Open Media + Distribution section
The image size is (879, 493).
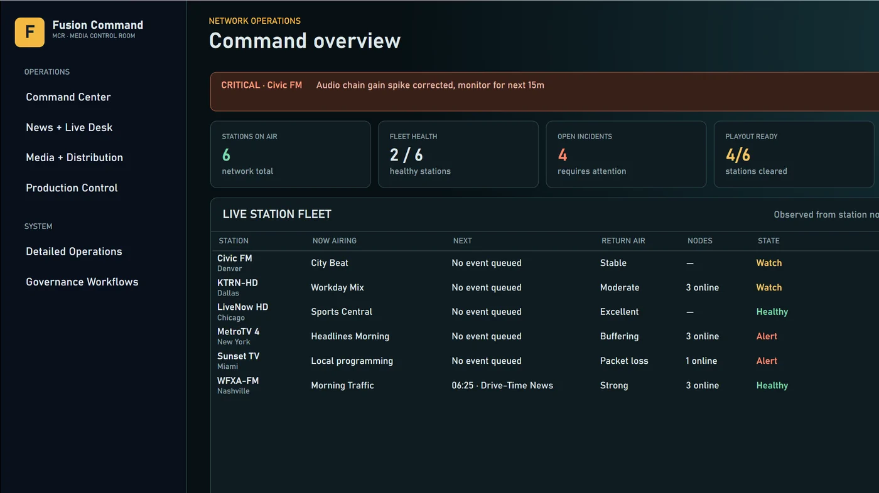click(x=74, y=157)
